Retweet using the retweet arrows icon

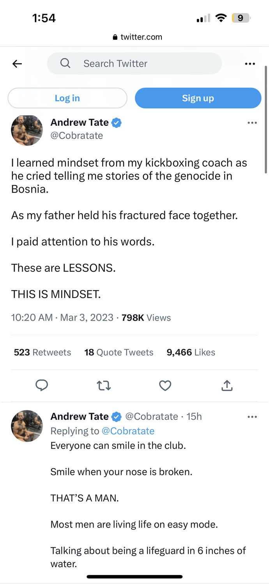(104, 386)
